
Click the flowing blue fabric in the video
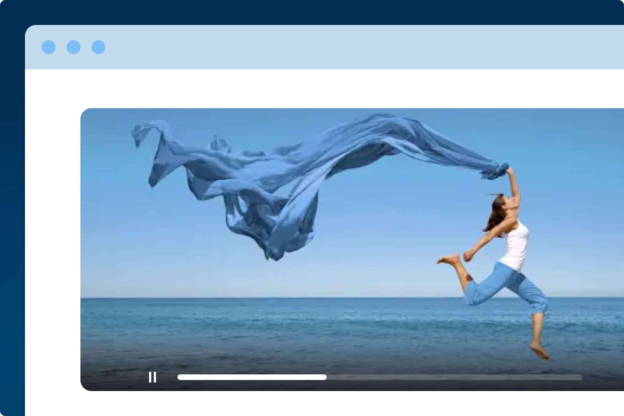coord(277,173)
